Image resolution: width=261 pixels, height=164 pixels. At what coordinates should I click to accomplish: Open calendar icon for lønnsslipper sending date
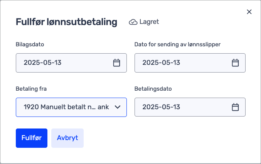coord(235,63)
